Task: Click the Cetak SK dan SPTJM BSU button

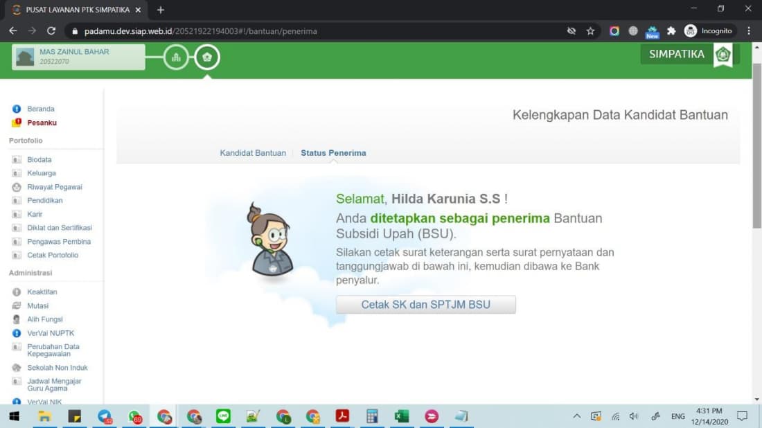Action: tap(425, 305)
